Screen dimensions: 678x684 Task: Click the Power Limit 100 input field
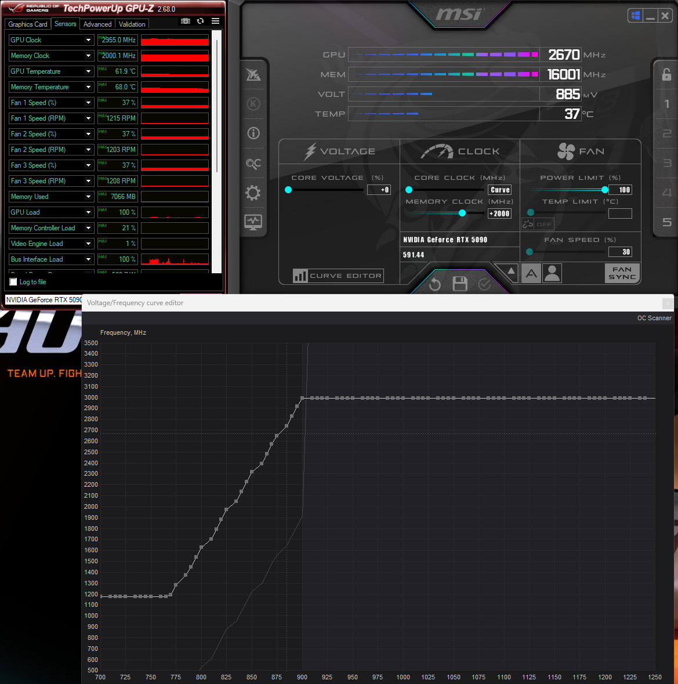pyautogui.click(x=620, y=190)
